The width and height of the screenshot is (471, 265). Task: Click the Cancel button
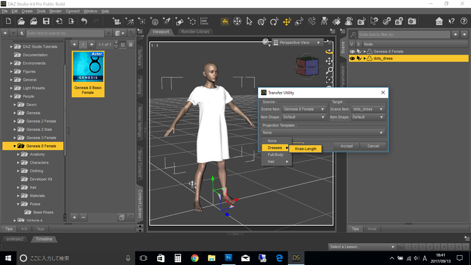pyautogui.click(x=373, y=146)
